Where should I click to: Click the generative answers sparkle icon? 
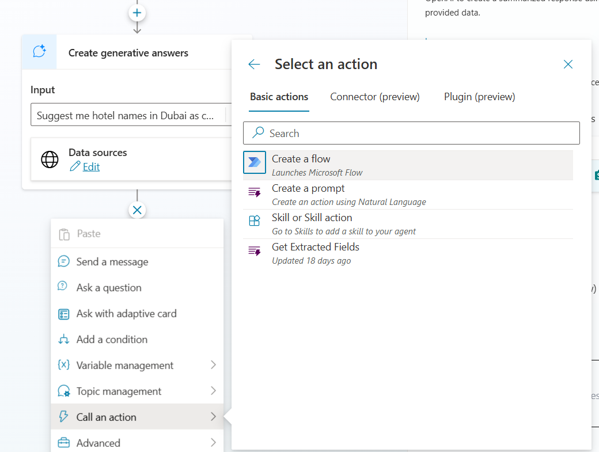(x=39, y=52)
